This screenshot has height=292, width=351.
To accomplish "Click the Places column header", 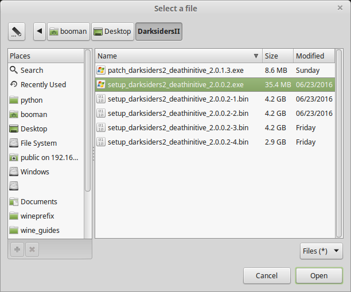I will pyautogui.click(x=46, y=56).
